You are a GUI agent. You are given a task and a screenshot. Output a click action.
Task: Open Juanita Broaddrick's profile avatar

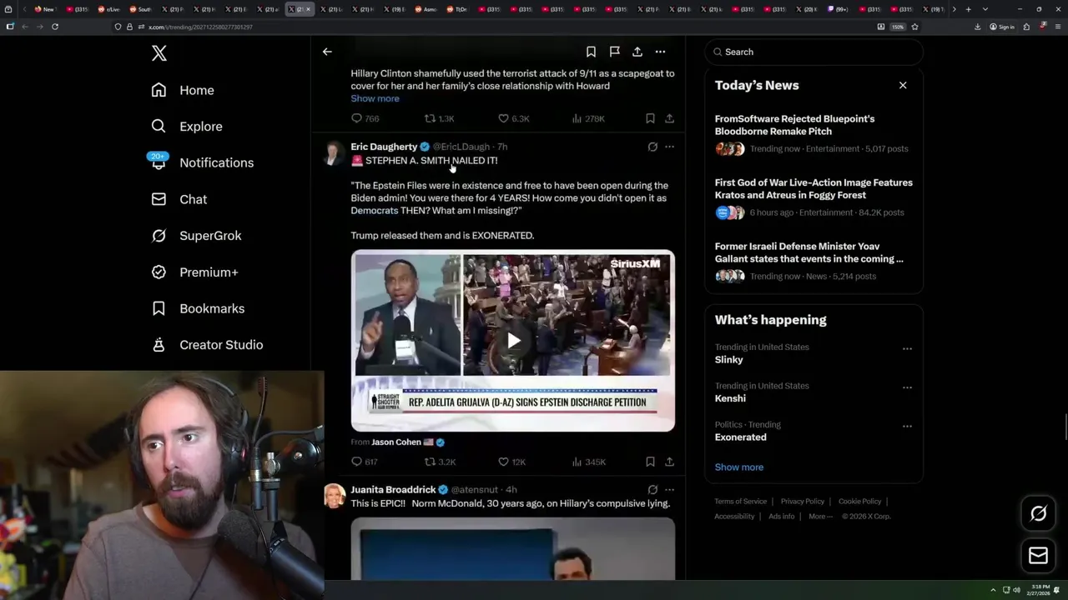[x=334, y=496]
